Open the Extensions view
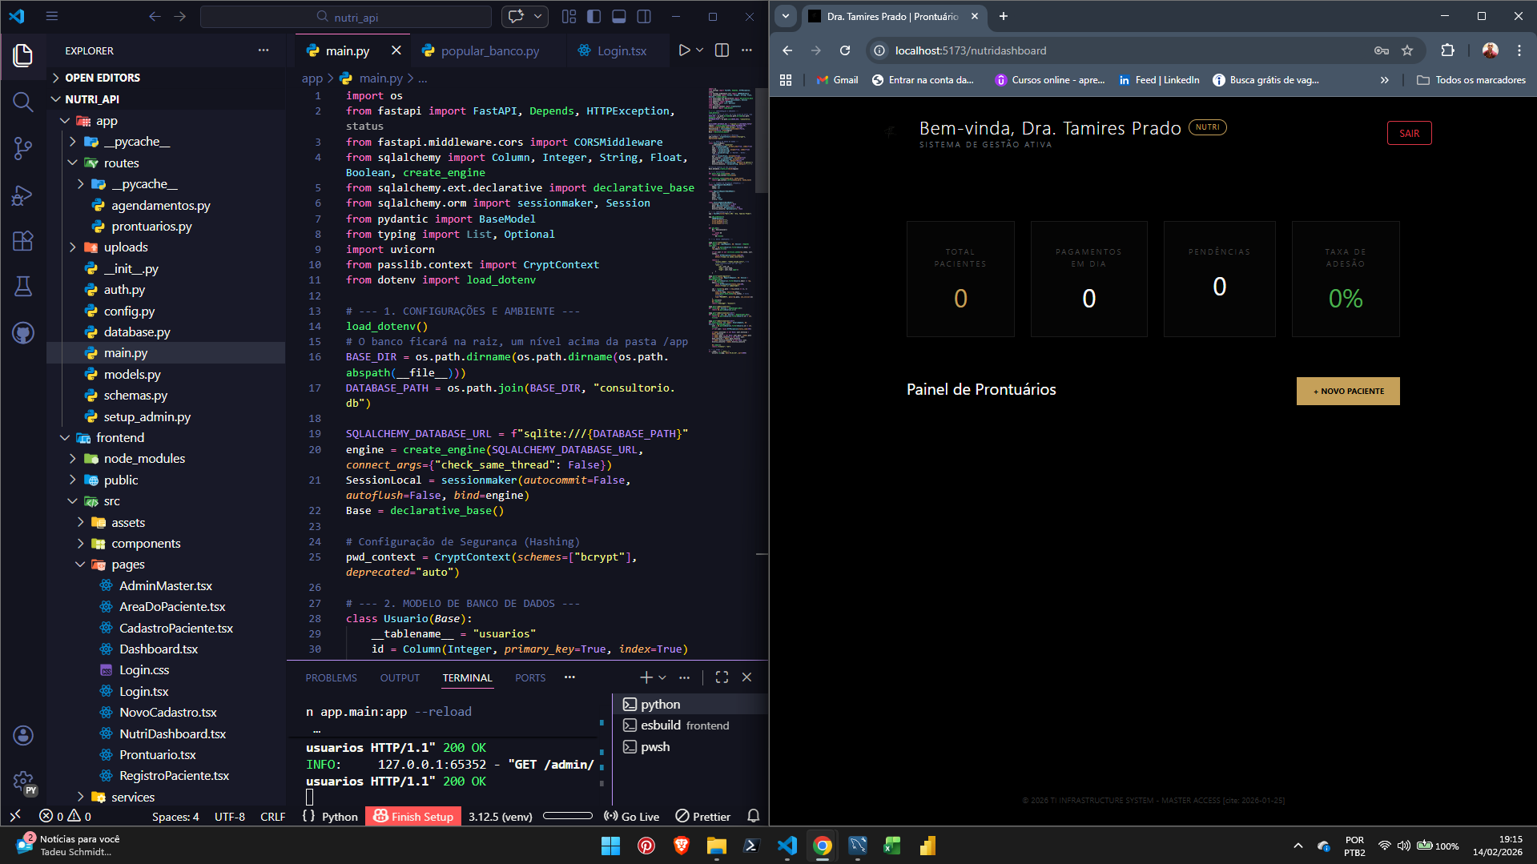Image resolution: width=1537 pixels, height=864 pixels. [x=22, y=241]
